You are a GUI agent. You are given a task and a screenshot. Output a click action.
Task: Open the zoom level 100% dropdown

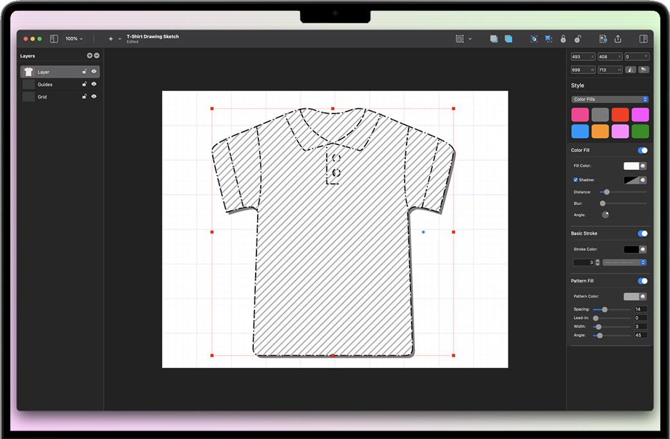[74, 39]
